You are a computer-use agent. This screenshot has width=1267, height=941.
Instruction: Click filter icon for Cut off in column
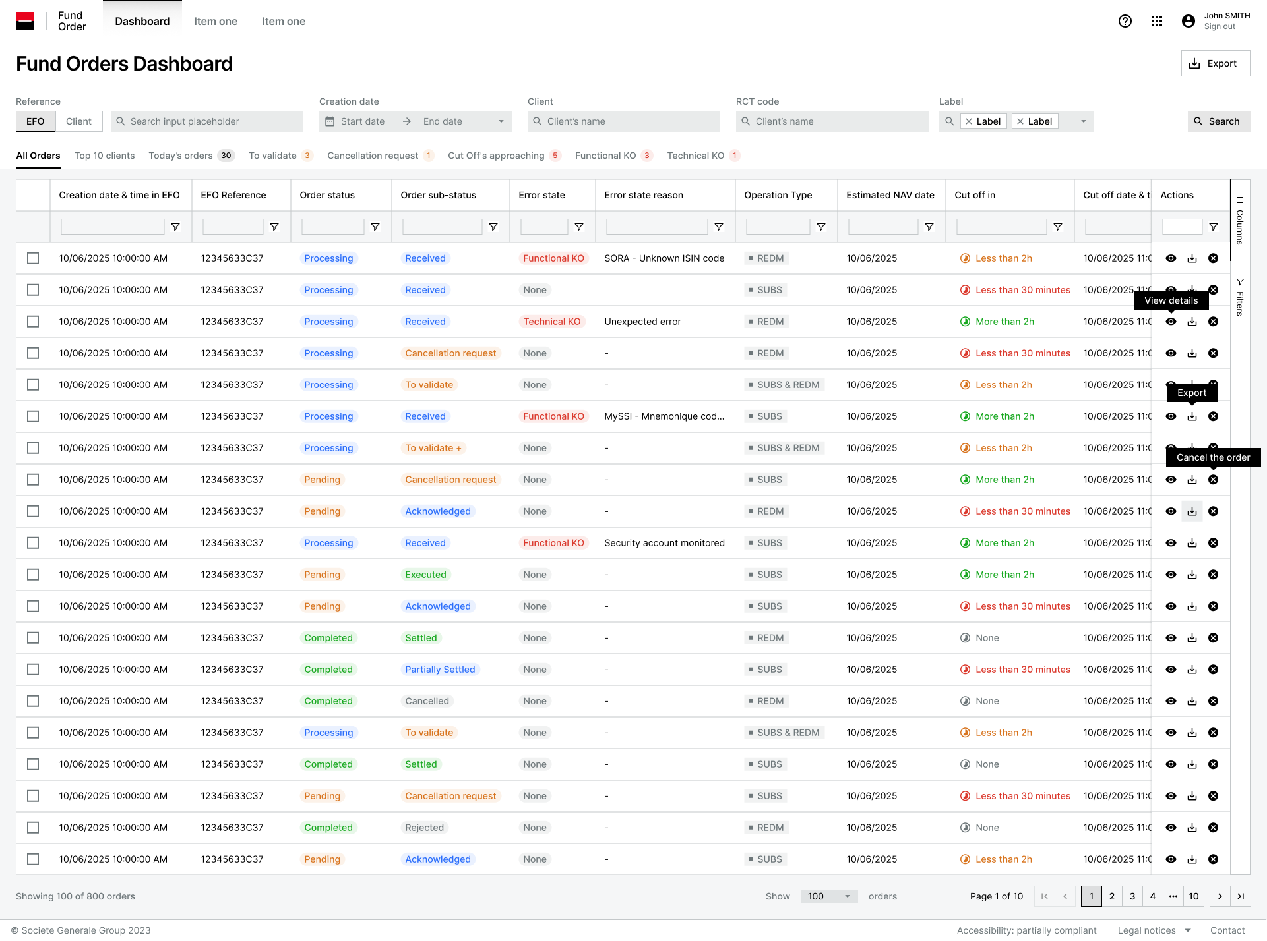tap(1058, 227)
